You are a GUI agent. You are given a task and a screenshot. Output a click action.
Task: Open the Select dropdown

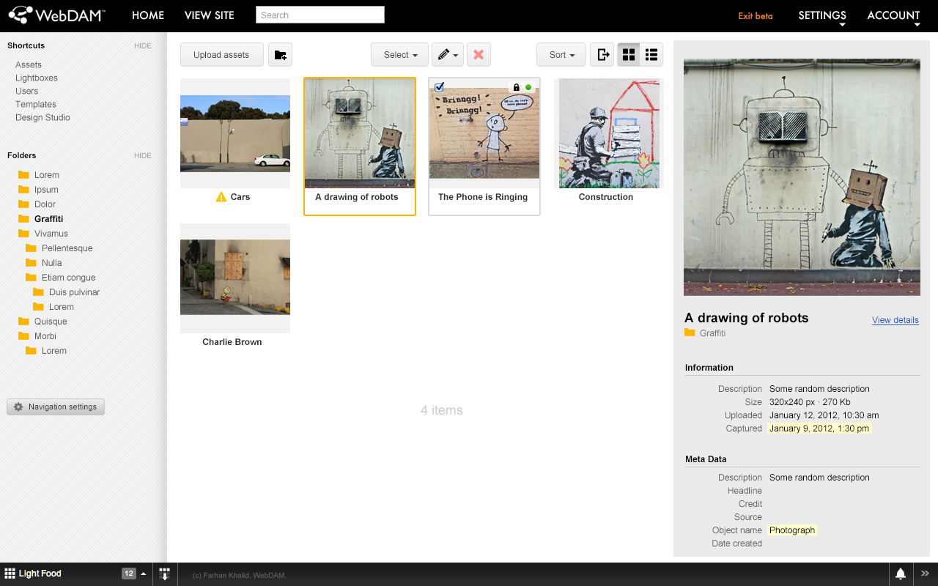pyautogui.click(x=400, y=55)
